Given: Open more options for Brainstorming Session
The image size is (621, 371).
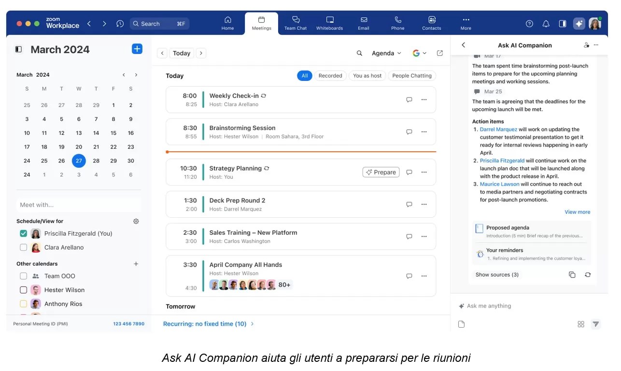Looking at the screenshot, I should [424, 132].
